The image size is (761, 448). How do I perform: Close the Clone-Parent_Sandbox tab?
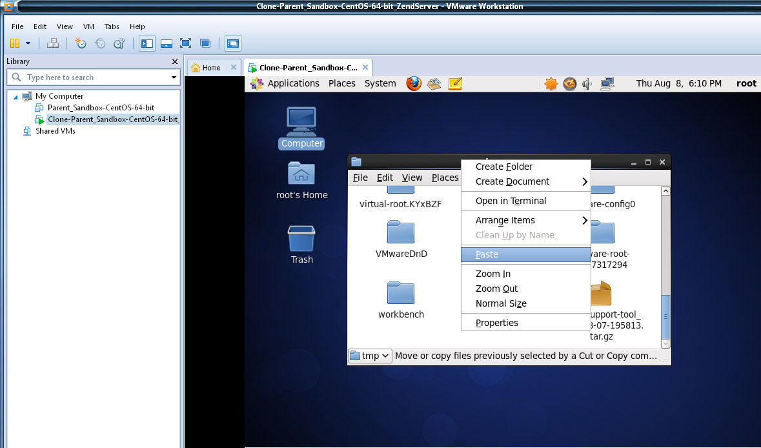365,68
